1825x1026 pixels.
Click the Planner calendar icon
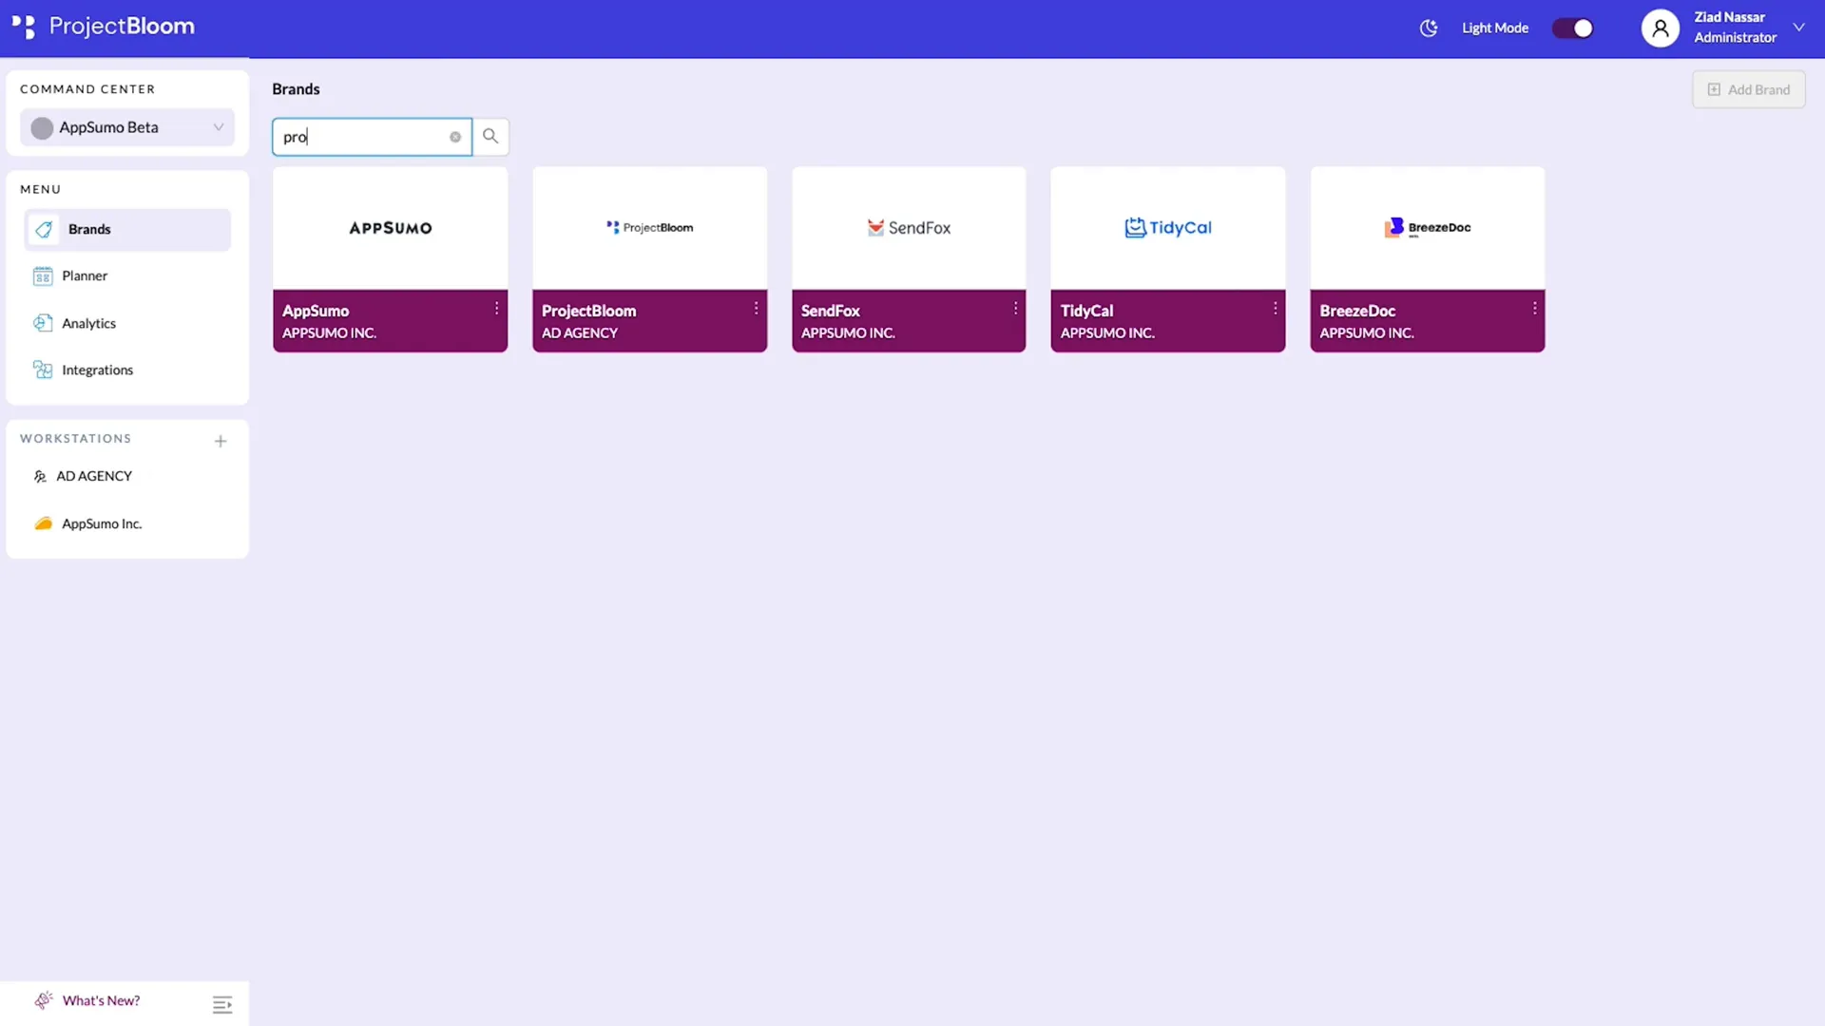43,276
